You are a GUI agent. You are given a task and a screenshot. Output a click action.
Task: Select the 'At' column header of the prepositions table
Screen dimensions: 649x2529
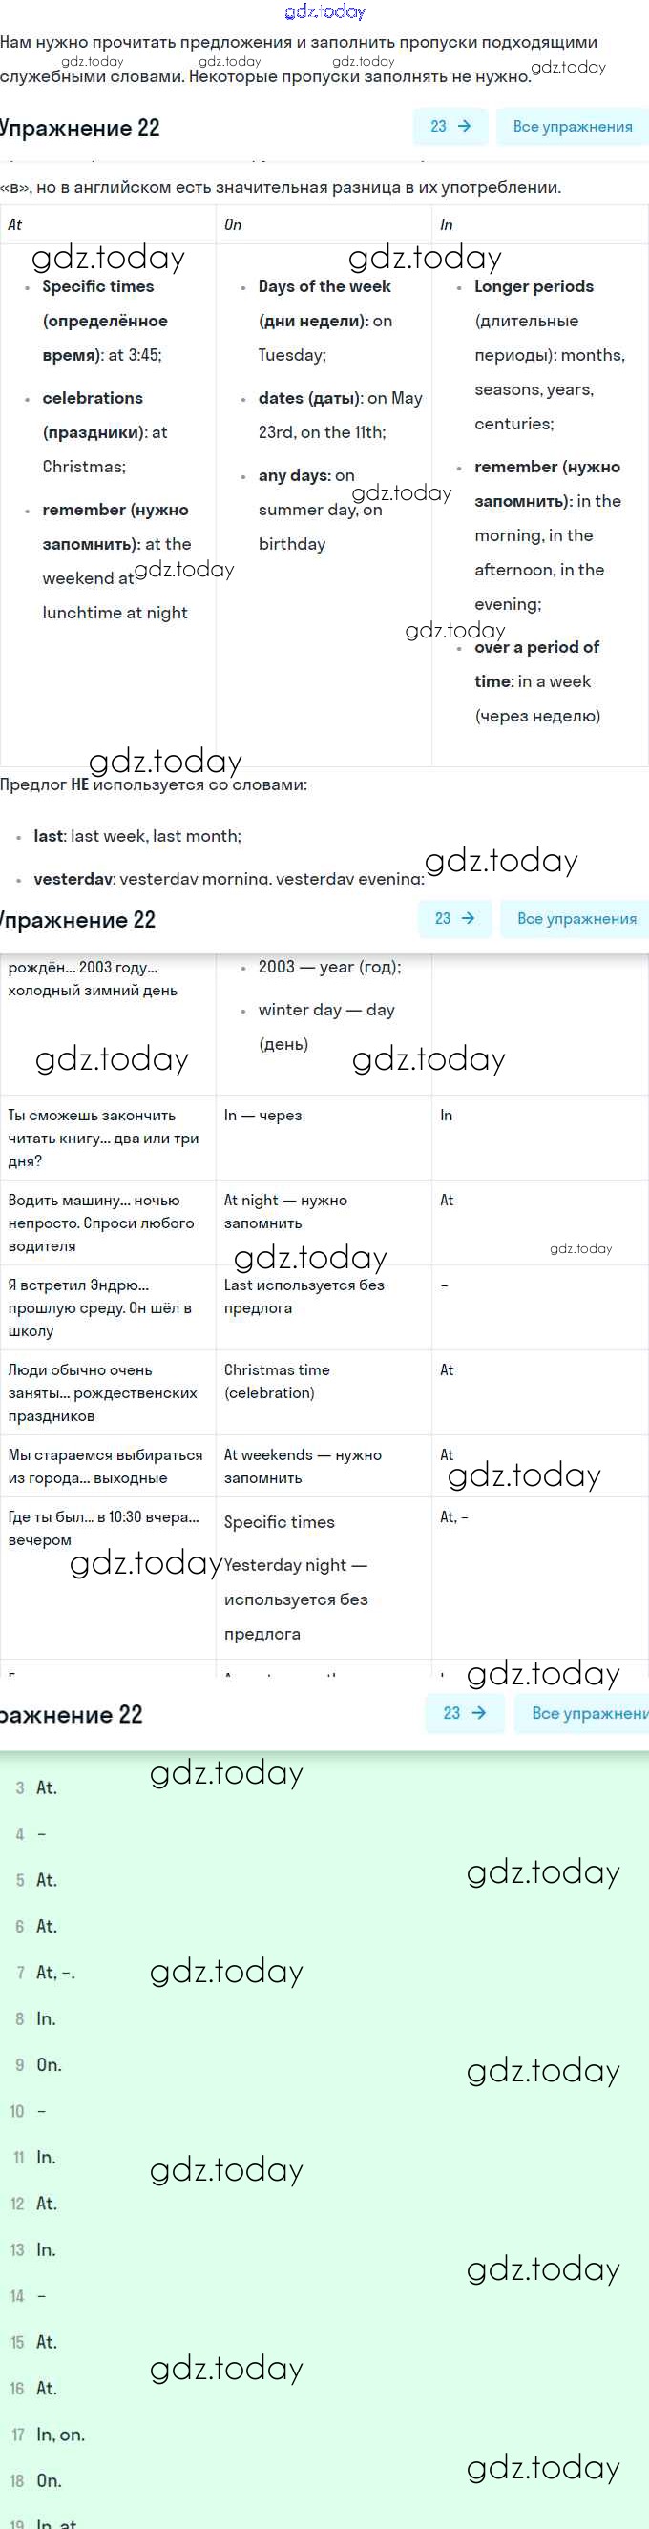108,225
